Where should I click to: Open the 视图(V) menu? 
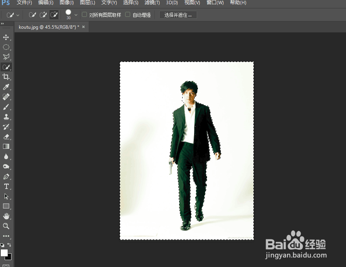192,3
